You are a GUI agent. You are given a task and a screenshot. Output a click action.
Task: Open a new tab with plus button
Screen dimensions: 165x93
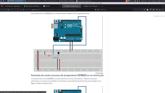(102, 6)
